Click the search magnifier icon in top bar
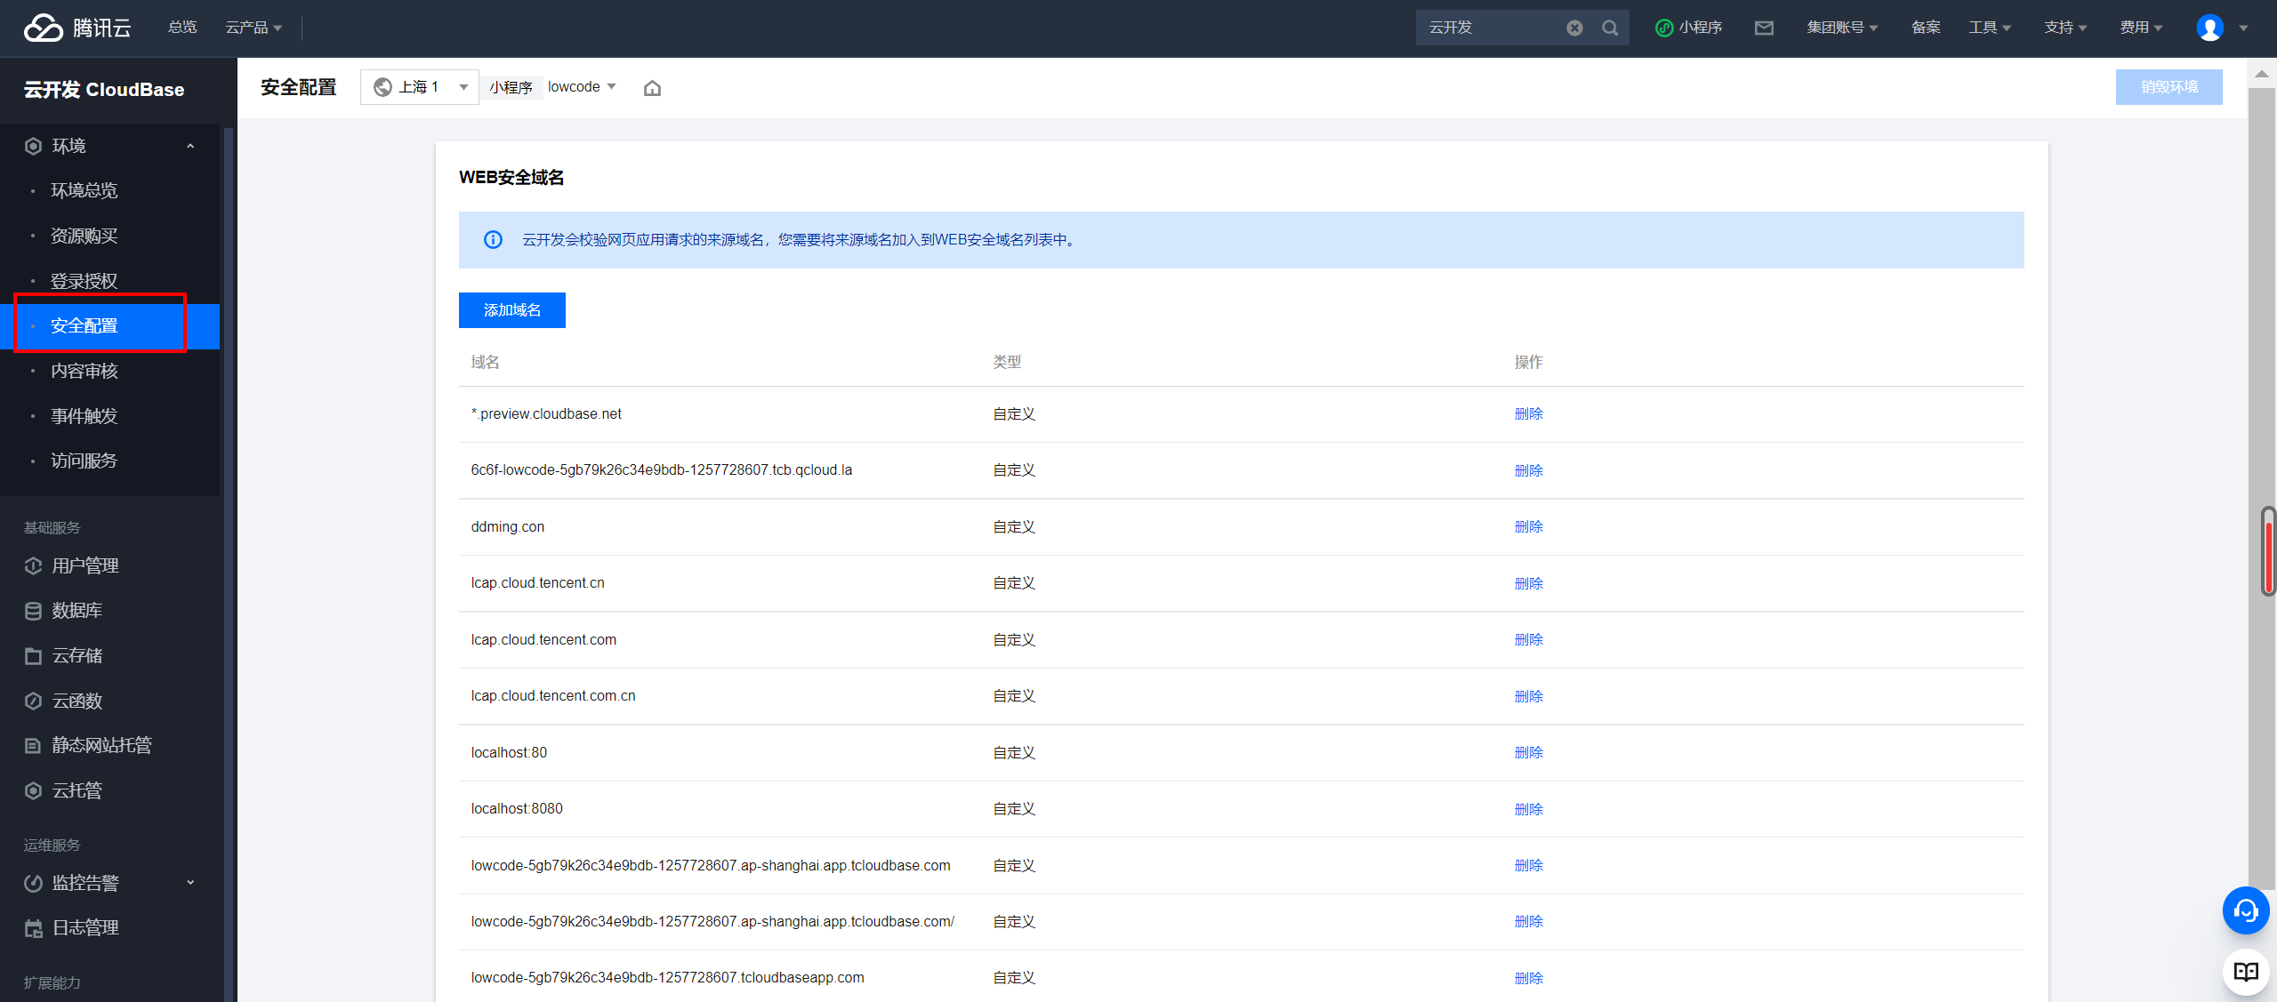 (1609, 28)
